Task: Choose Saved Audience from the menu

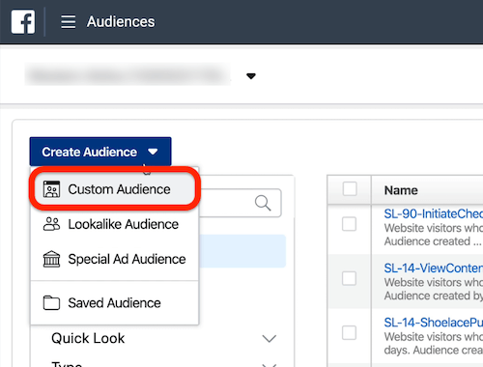Action: point(115,303)
